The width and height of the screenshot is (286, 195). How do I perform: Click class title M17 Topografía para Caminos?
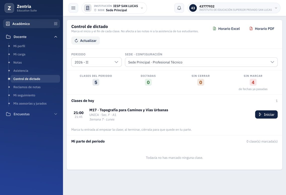[129, 110]
